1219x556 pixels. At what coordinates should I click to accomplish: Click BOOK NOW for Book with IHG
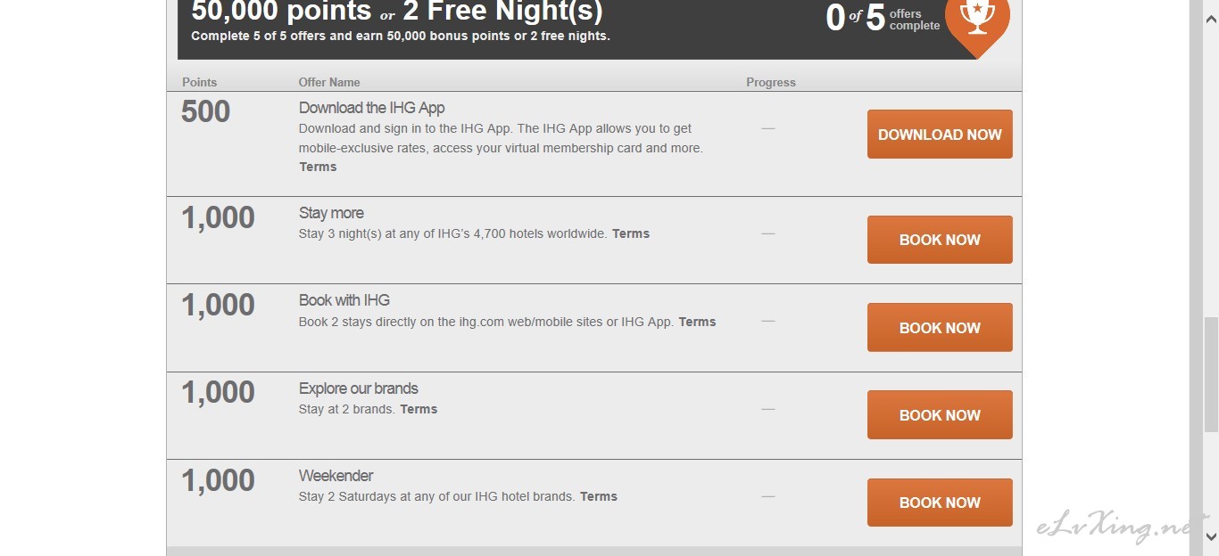tap(940, 328)
